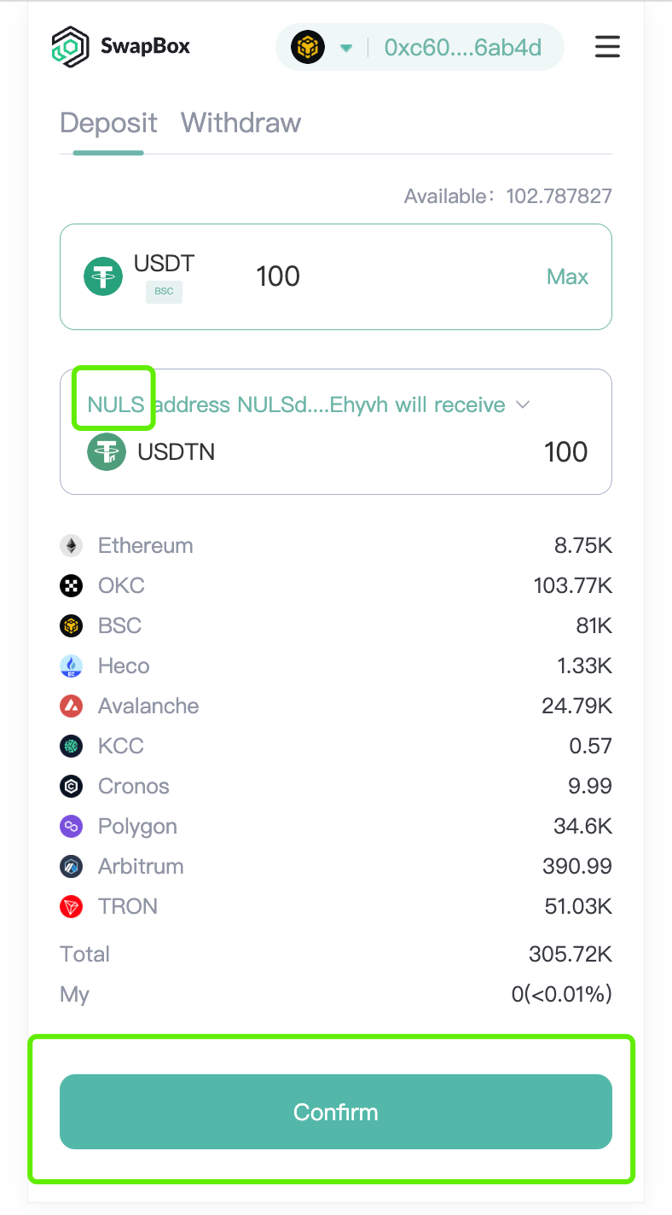This screenshot has width=672, height=1215.
Task: Click the wallet address 0xc60....6ab4d
Action: pyautogui.click(x=463, y=47)
